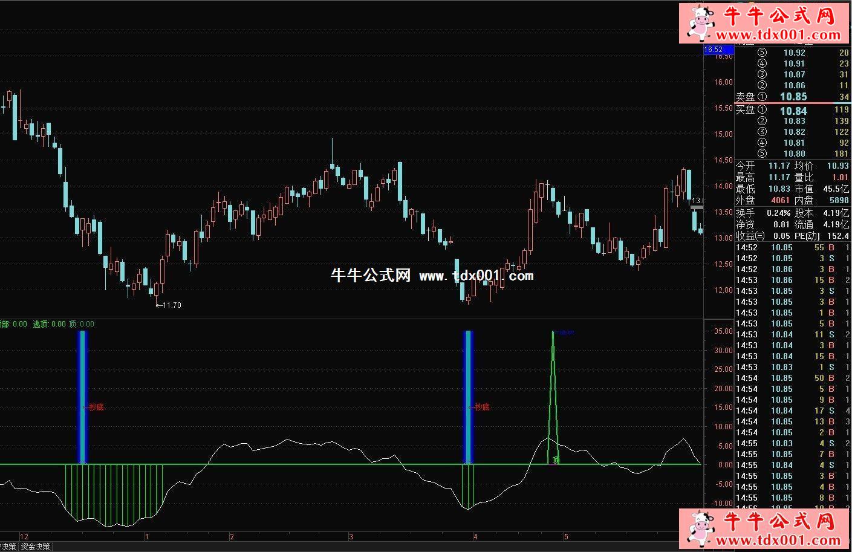Click the circled 5 beside sell price 10.92
Screen dimensions: 852x552
pos(762,53)
